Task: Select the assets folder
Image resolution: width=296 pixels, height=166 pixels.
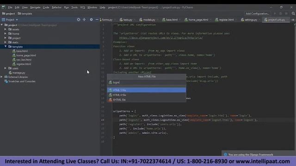Action: click(16, 30)
